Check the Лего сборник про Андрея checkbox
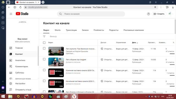 (44, 59)
